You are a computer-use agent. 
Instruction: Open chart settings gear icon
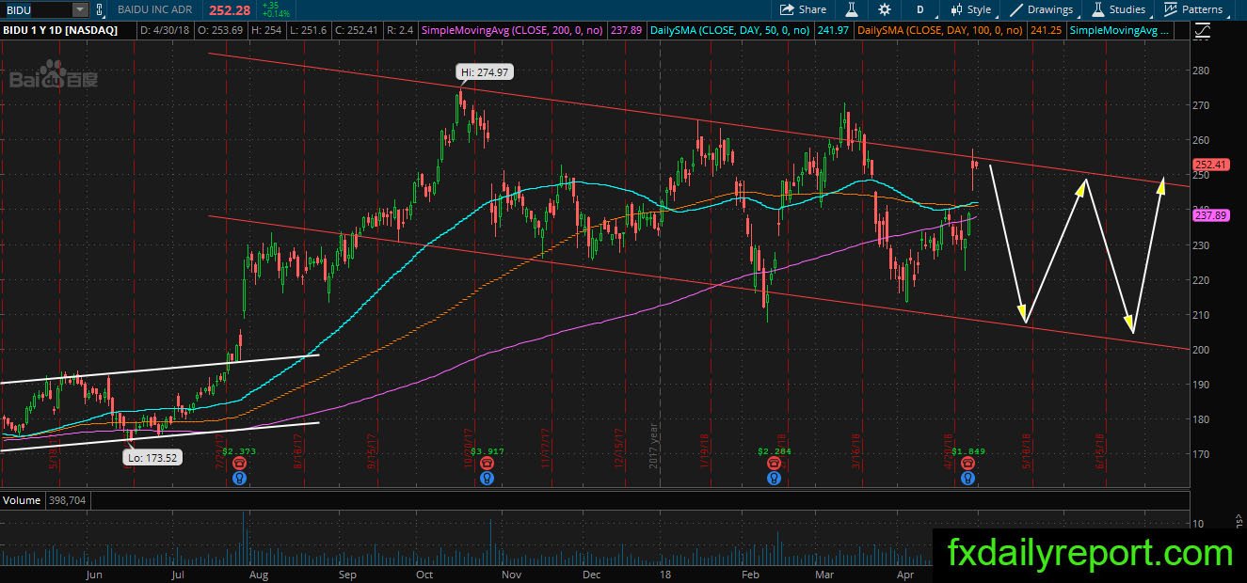[x=885, y=9]
